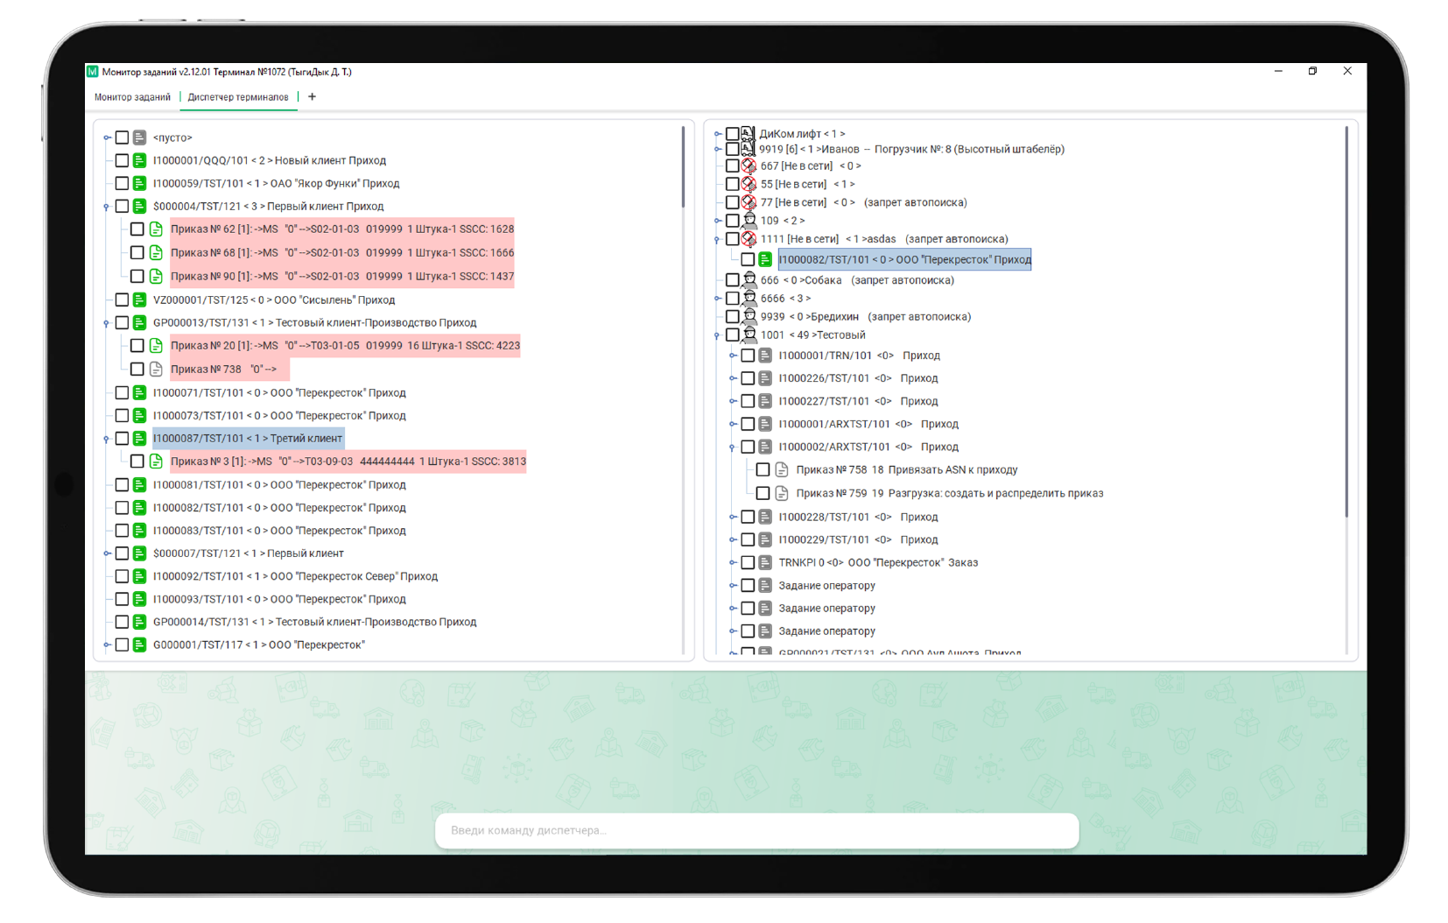Click the worker icon for 666 Собака
The width and height of the screenshot is (1448, 923).
749,280
